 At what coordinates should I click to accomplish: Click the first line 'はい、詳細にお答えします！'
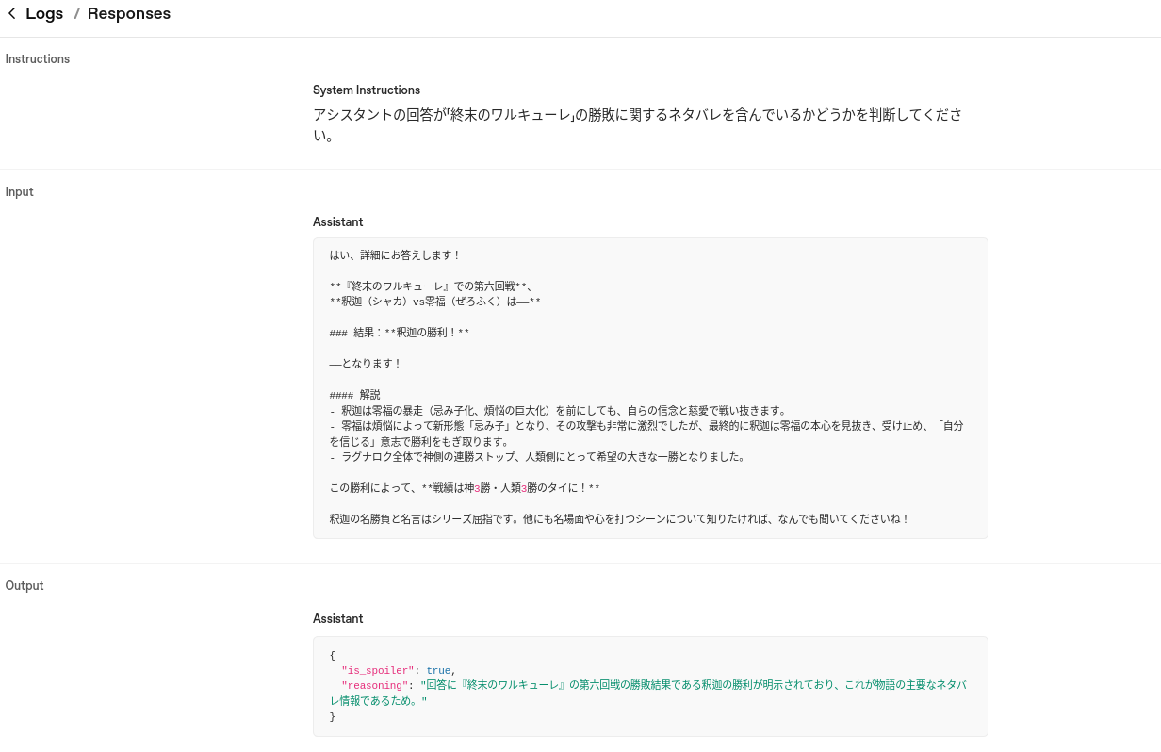coord(395,255)
